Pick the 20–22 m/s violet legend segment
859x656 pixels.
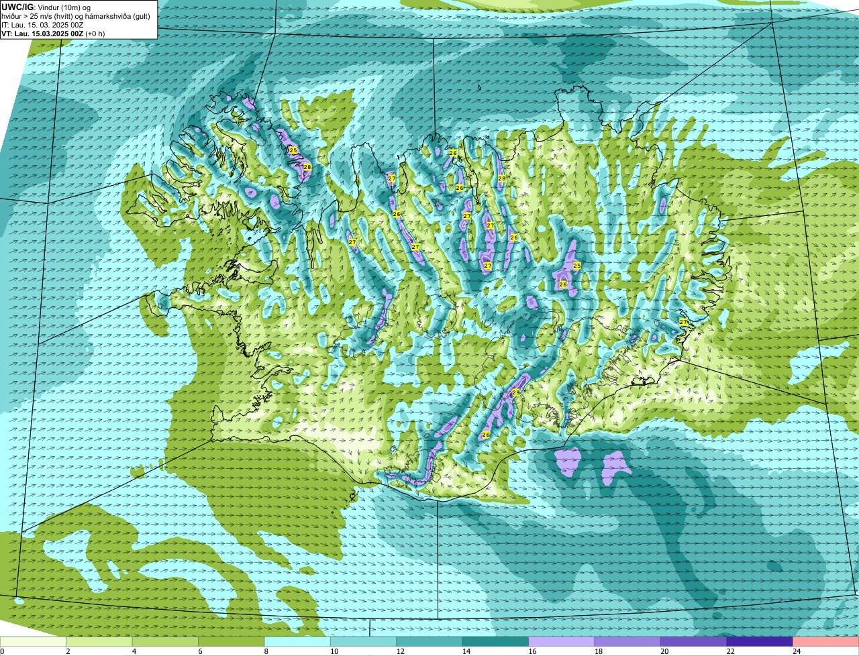(694, 642)
